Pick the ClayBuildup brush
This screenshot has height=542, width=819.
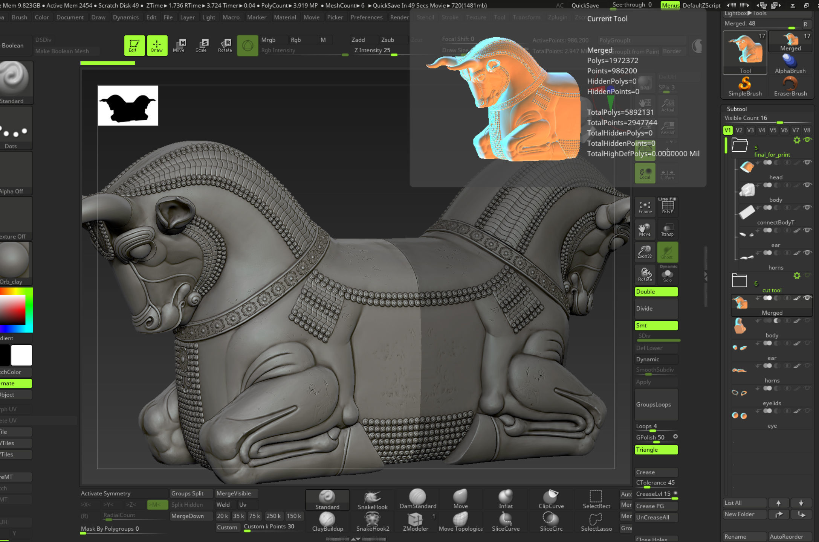coord(327,522)
